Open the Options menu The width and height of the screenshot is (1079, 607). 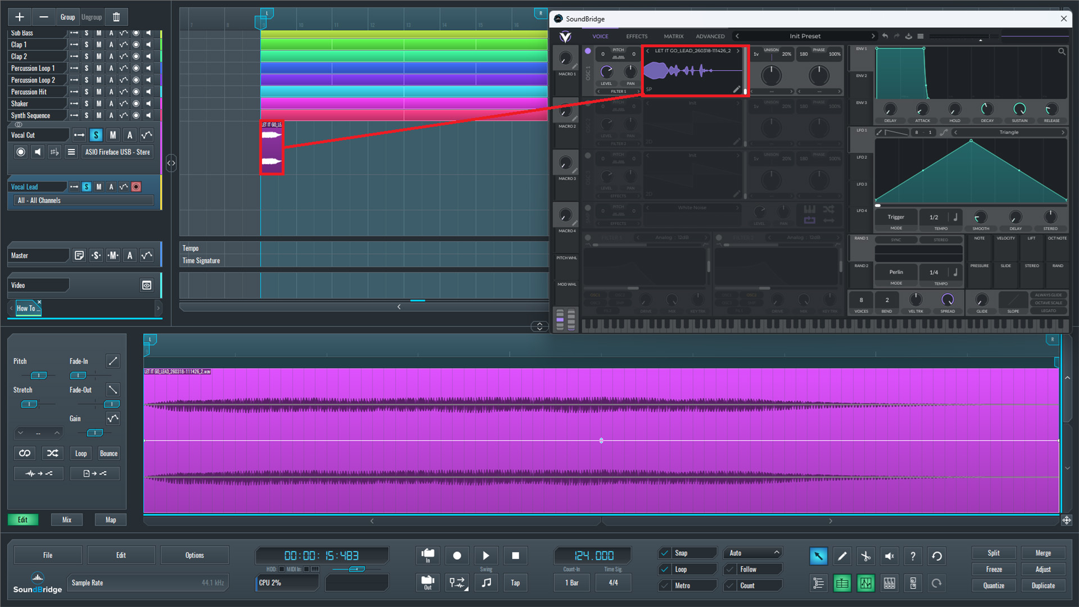(x=194, y=555)
